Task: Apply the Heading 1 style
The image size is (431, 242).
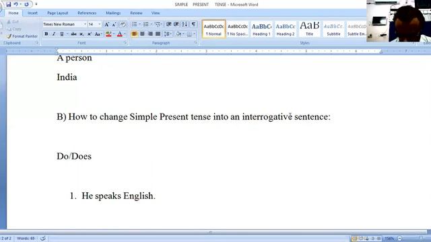Action: (261, 29)
